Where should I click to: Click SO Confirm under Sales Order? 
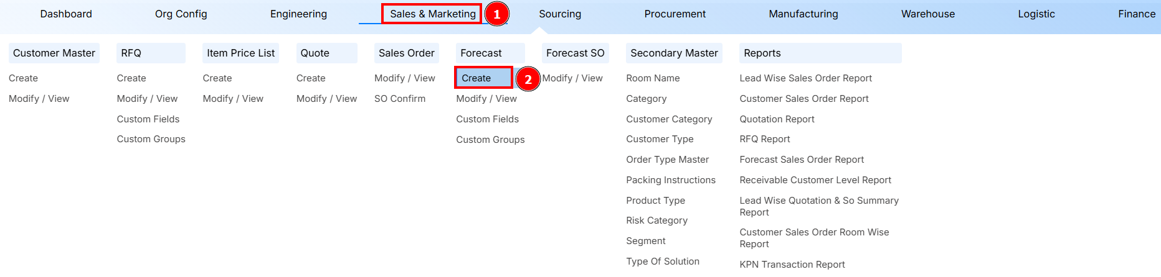(400, 99)
